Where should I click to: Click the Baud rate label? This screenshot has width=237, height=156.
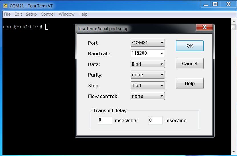[100, 54]
